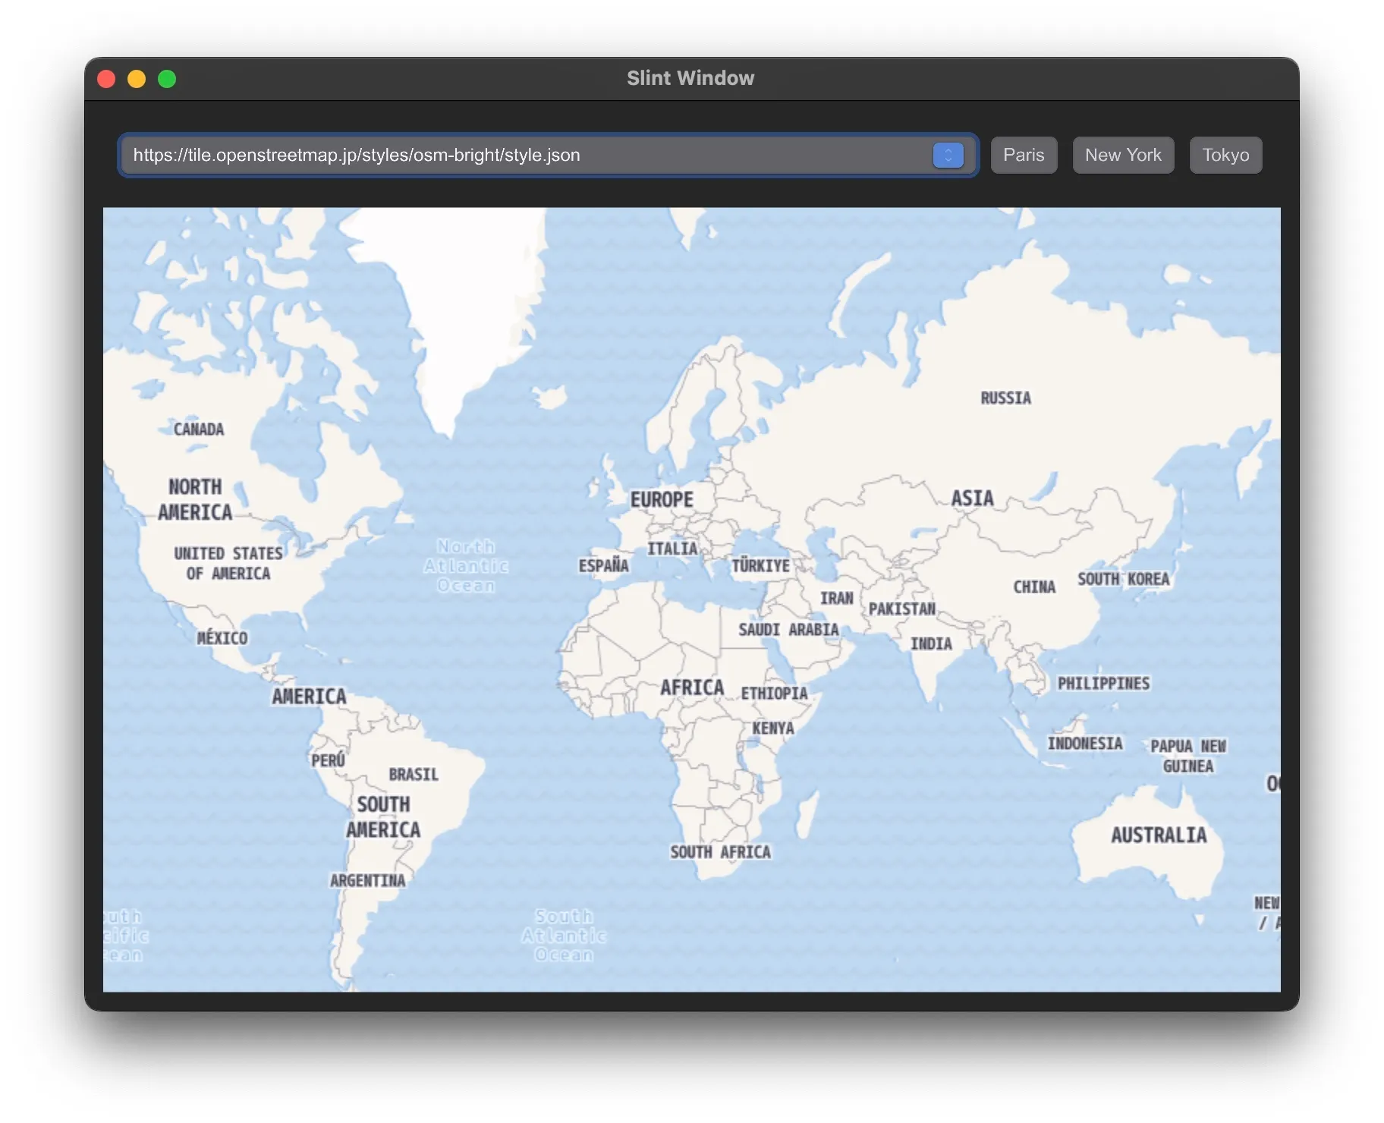Click the INDIA label on the map
Screen dimensions: 1384x1123
coord(931,643)
